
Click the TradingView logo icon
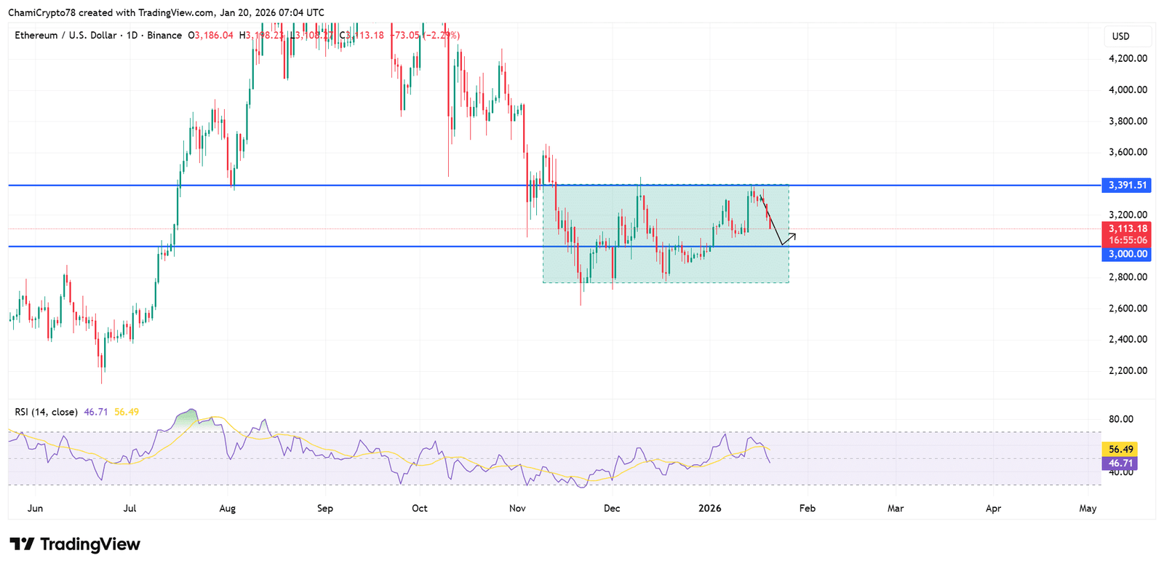(x=22, y=544)
